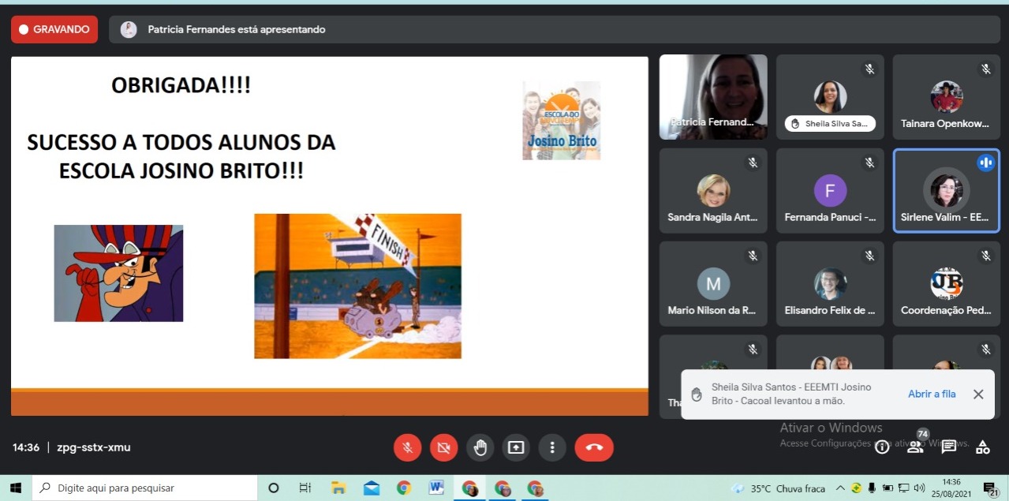Click the finish line race cartoon image
Viewport: 1009px width, 501px height.
pyautogui.click(x=357, y=286)
